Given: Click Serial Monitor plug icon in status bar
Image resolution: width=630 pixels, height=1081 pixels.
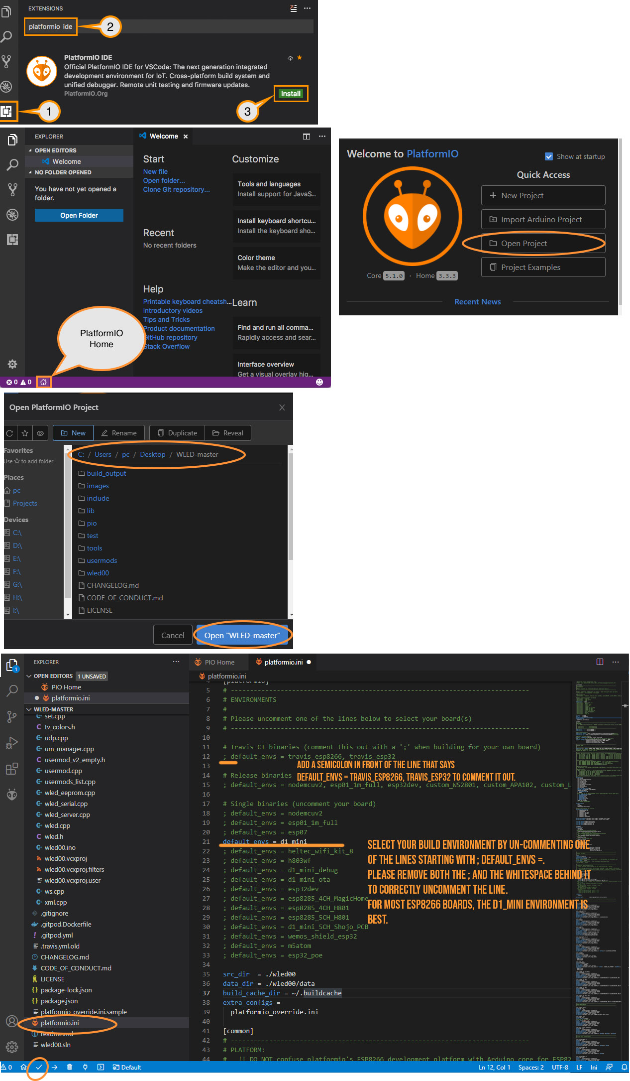Looking at the screenshot, I should 85,1067.
